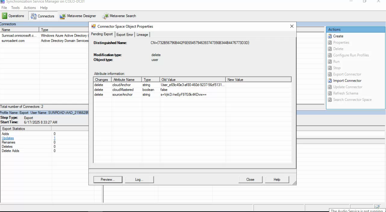Open the Actions menu

click(x=30, y=7)
